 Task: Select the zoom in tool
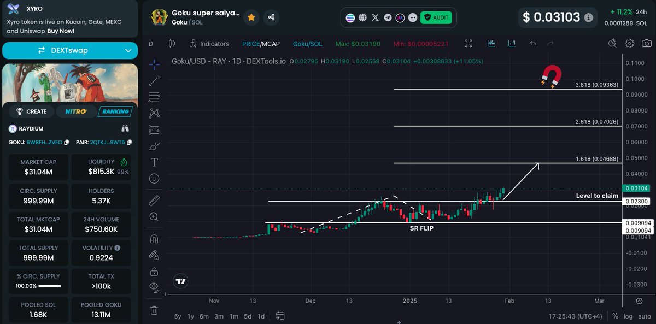(x=154, y=217)
